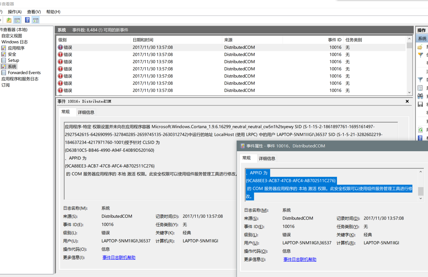Click the 事件数: 8,484 header text
The height and width of the screenshot is (277, 428).
point(100,30)
